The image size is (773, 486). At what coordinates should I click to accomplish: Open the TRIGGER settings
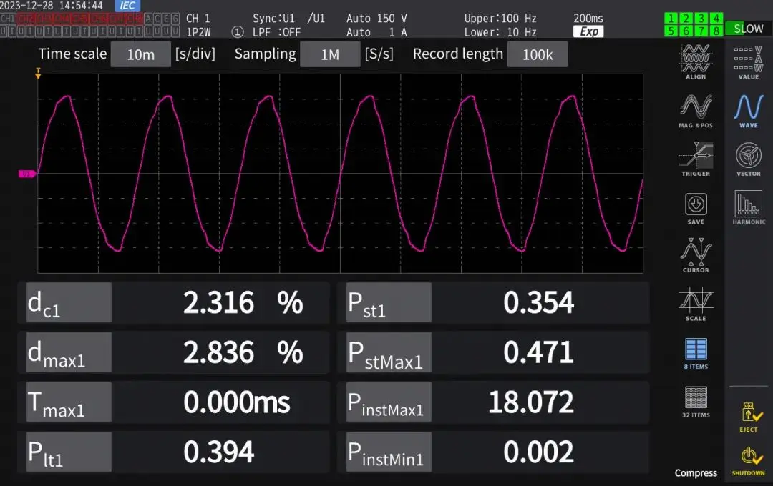tap(695, 157)
